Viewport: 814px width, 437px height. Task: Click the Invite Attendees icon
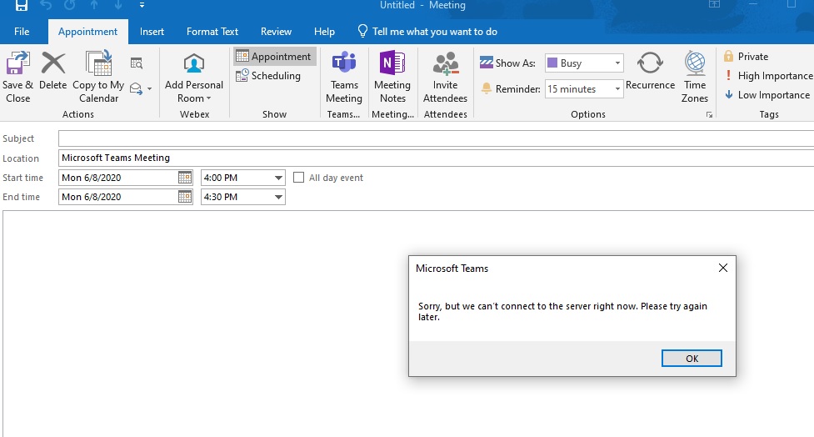(446, 63)
